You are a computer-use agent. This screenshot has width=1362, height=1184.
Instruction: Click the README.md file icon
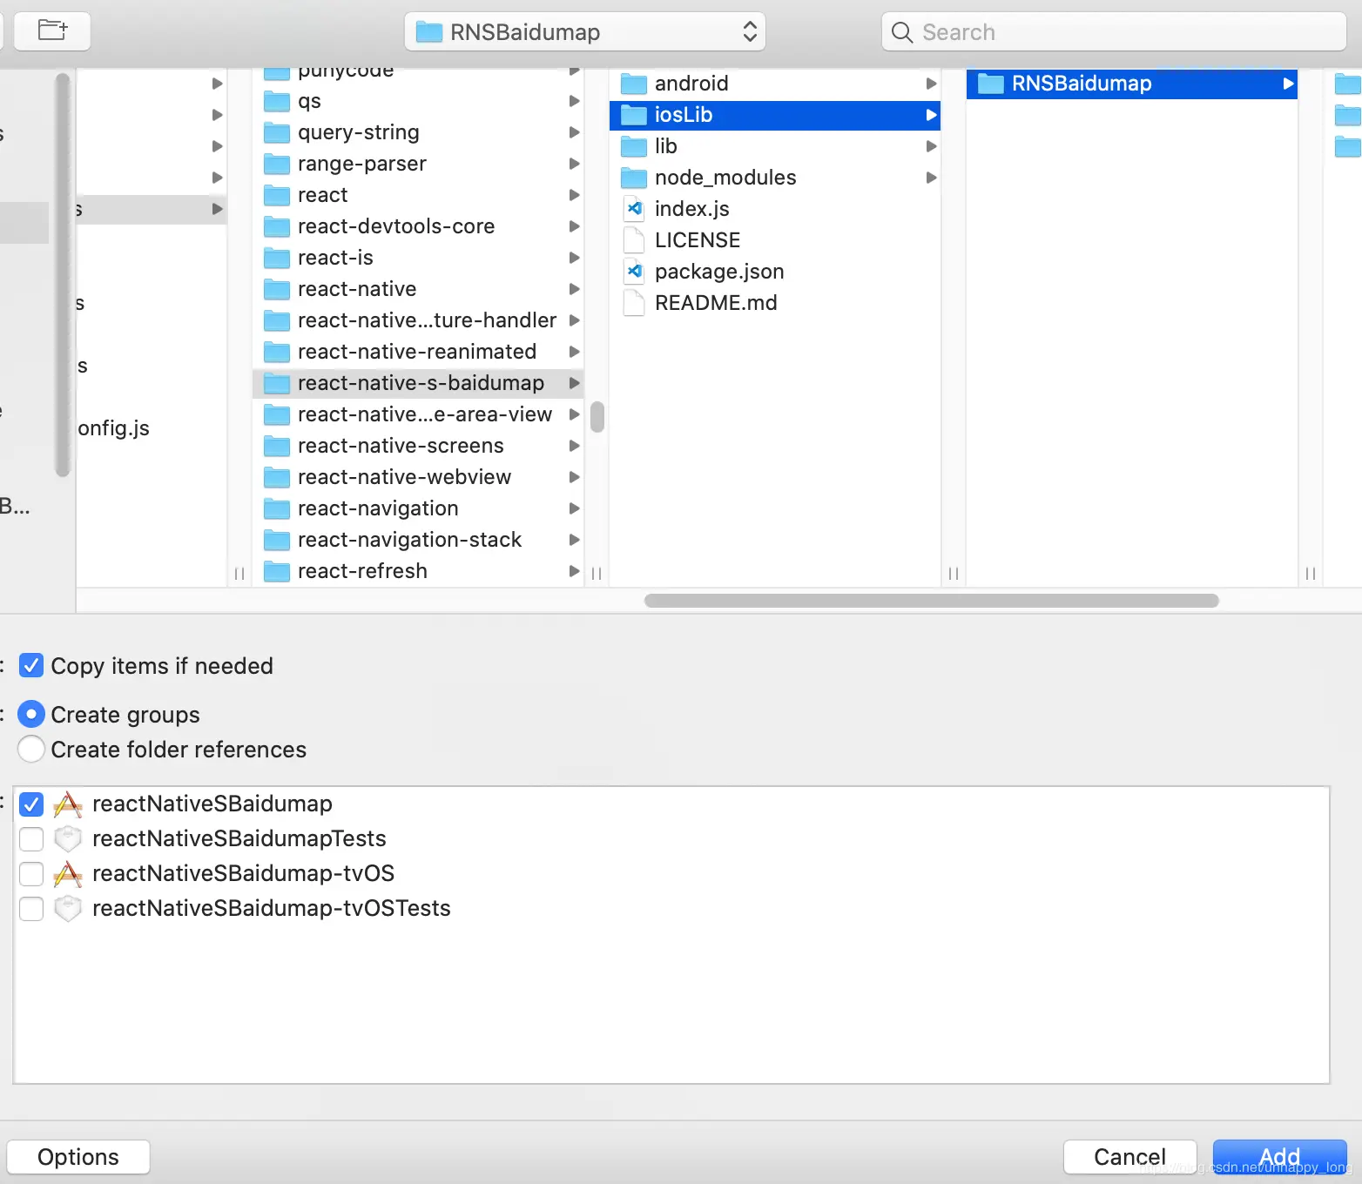coord(634,303)
